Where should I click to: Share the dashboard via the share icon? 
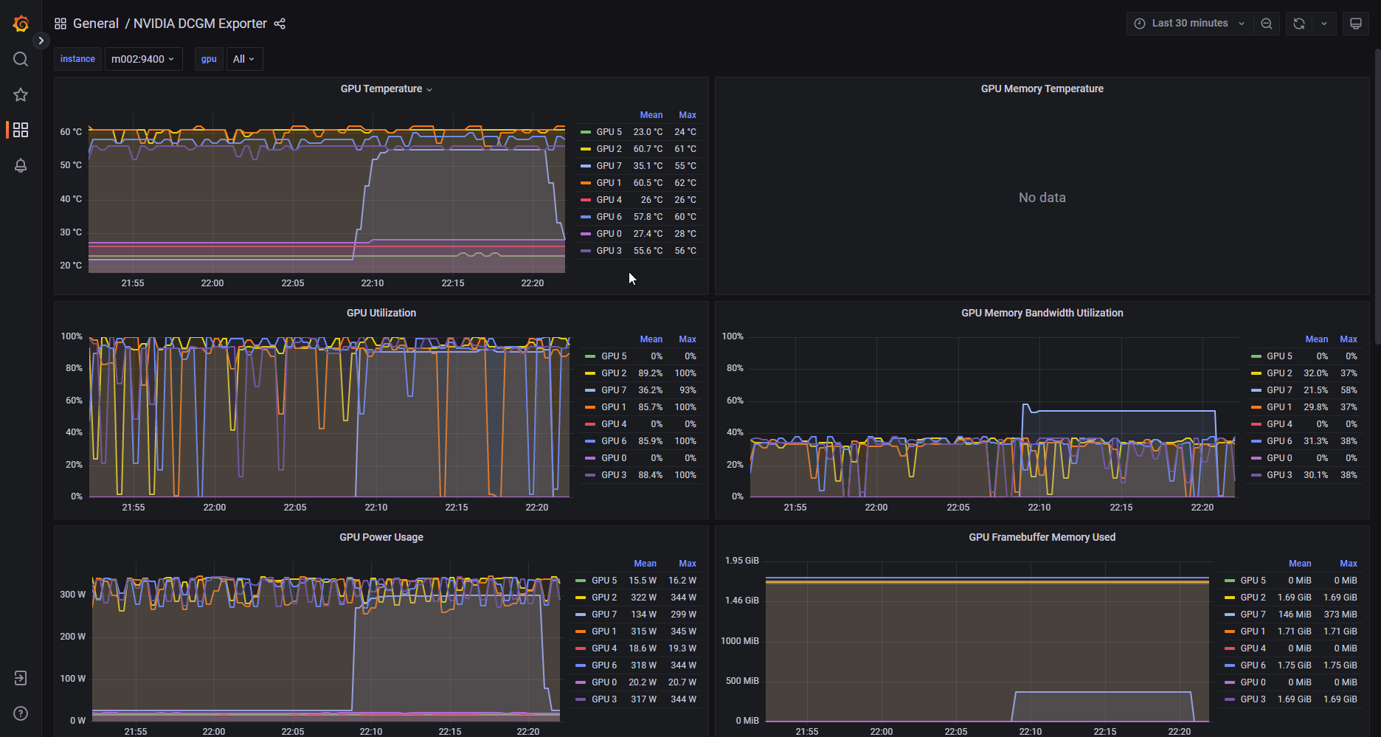[x=280, y=24]
